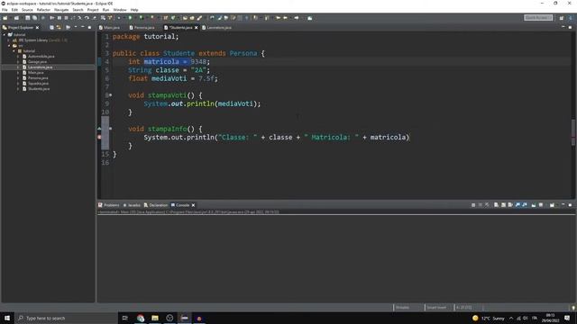This screenshot has width=577, height=324.
Task: Close the Project Explorer view
Action: [x=38, y=28]
